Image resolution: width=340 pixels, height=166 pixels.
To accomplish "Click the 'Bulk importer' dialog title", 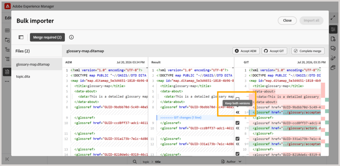I will (35, 21).
